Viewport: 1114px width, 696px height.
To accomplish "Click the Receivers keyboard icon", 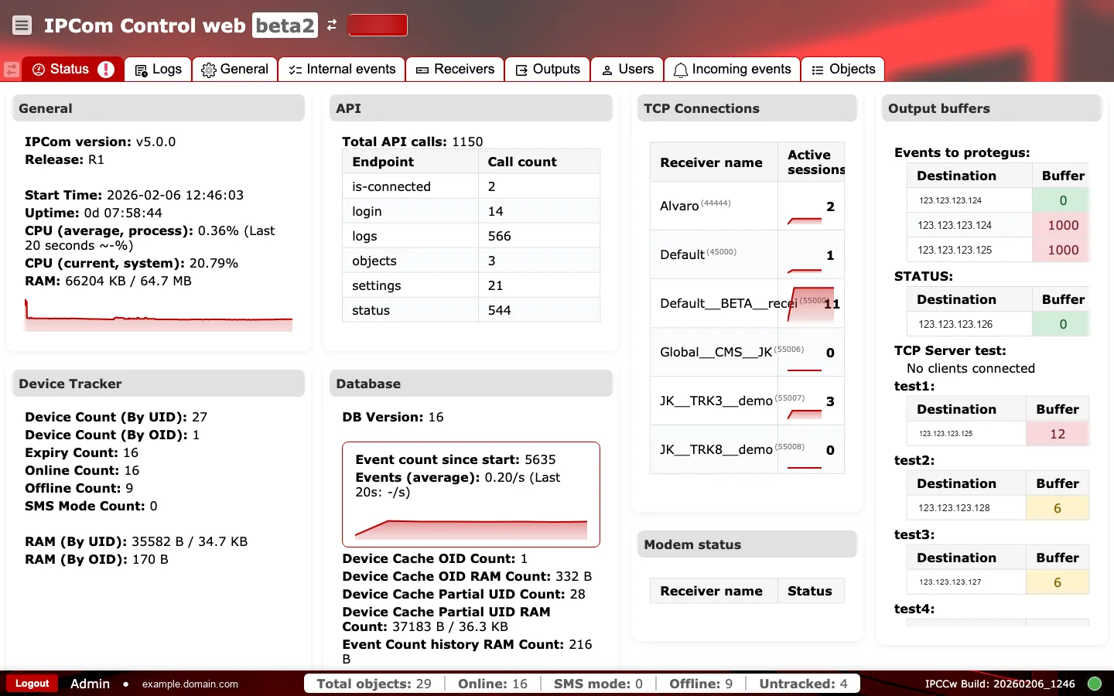I will [x=422, y=70].
